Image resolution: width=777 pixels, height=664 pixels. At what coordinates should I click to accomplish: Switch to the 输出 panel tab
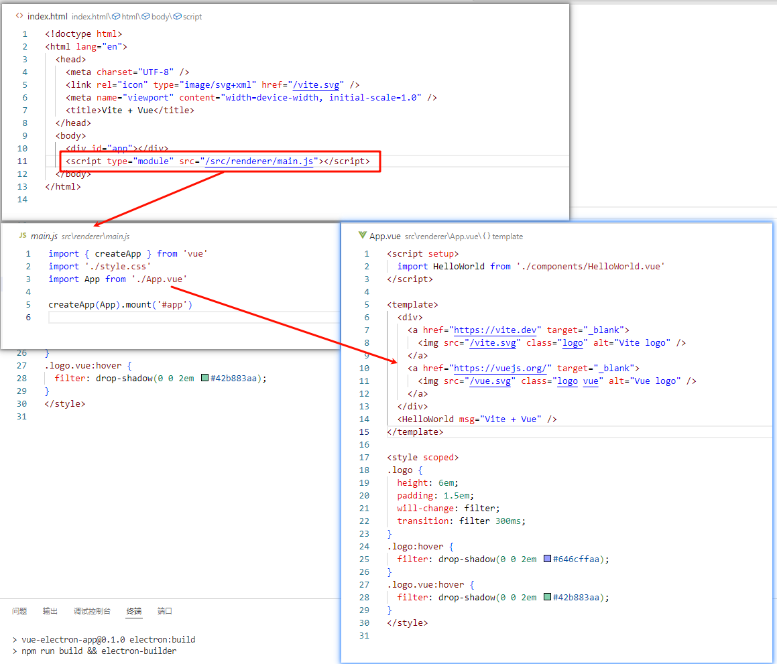point(50,611)
